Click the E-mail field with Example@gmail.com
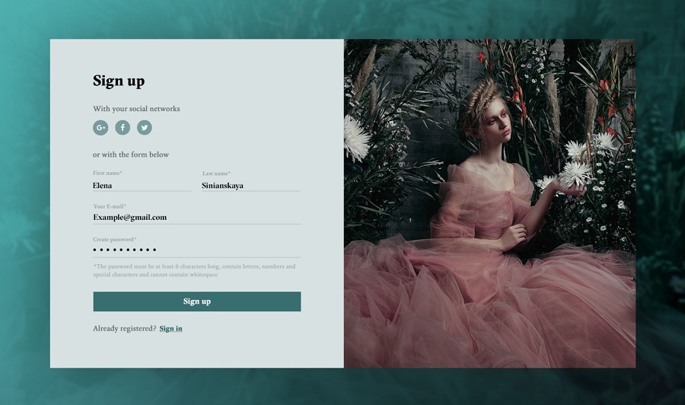 tap(196, 218)
